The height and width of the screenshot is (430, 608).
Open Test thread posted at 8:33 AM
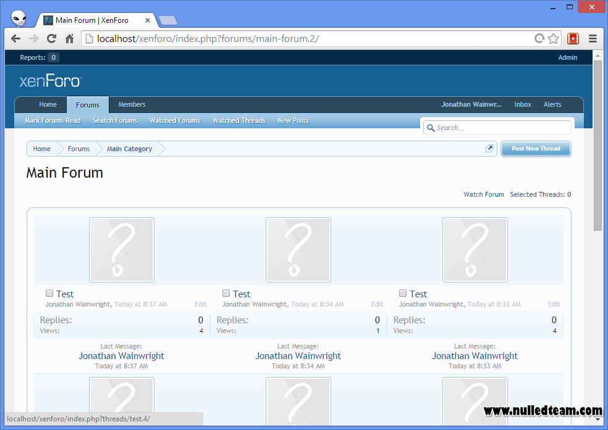(x=418, y=294)
